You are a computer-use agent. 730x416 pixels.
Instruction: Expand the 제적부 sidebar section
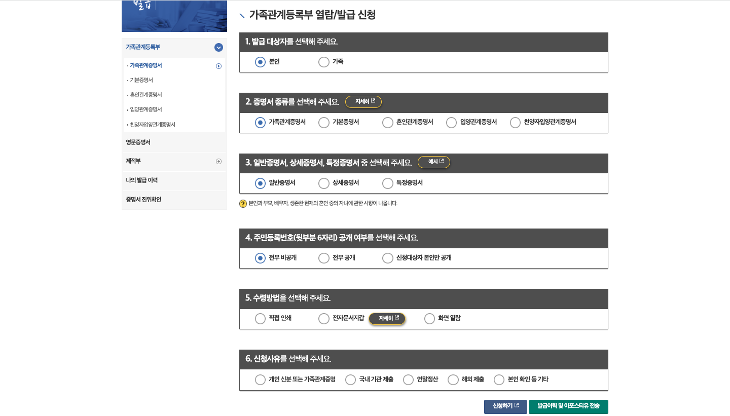pyautogui.click(x=218, y=162)
